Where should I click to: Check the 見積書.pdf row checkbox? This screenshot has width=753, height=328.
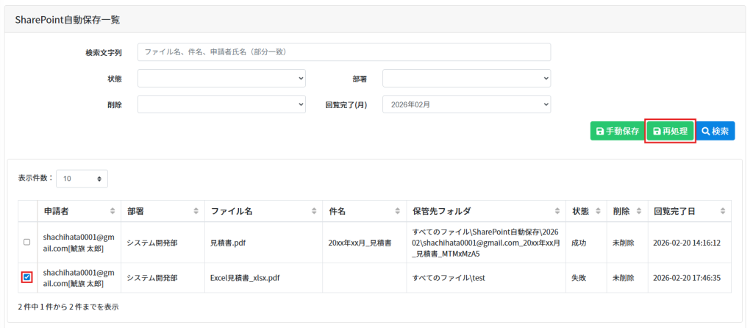(27, 242)
